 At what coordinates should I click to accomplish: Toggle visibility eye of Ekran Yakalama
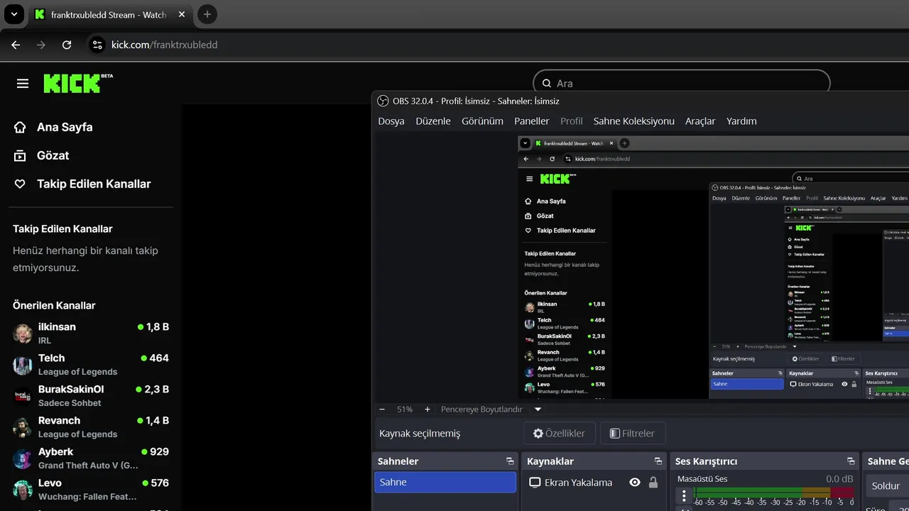tap(635, 483)
